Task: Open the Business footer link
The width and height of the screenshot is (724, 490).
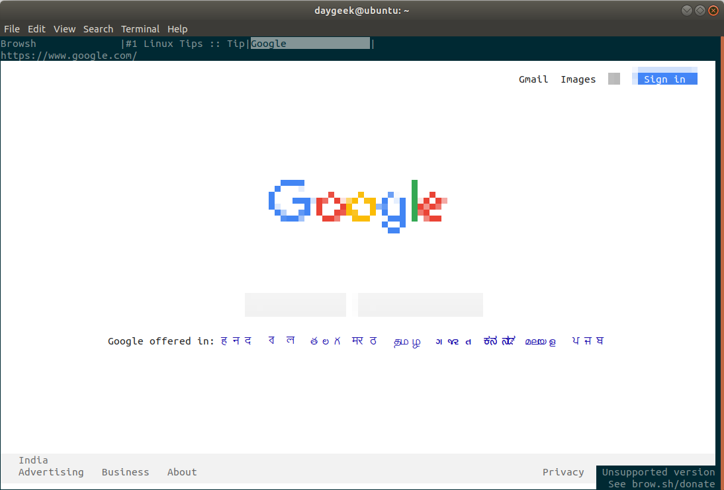Action: tap(126, 472)
